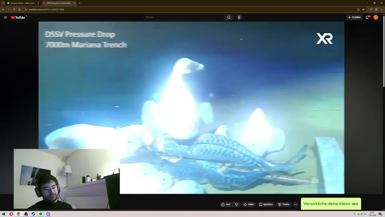Start voice search with the microphone

click(239, 17)
